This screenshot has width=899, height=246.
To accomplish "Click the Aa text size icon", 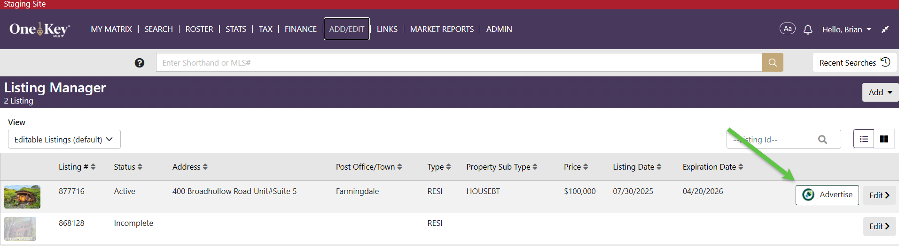I will (788, 29).
